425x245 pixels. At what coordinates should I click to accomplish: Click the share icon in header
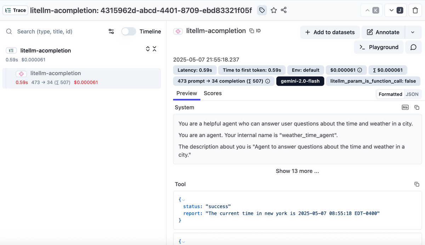tap(284, 11)
